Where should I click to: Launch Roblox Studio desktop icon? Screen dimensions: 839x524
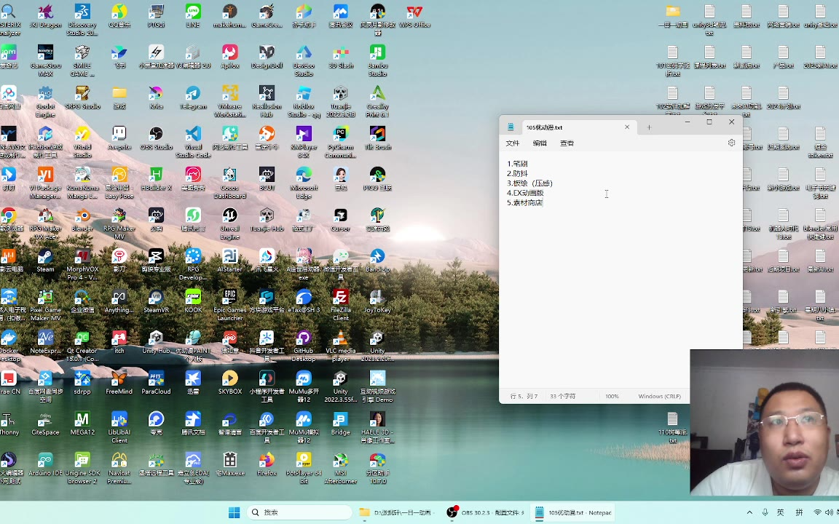point(304,101)
